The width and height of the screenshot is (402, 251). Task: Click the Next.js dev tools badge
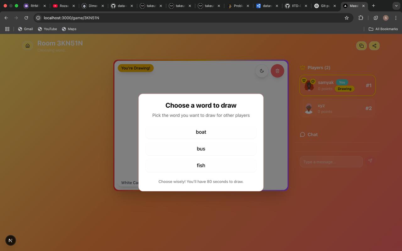pos(10,240)
